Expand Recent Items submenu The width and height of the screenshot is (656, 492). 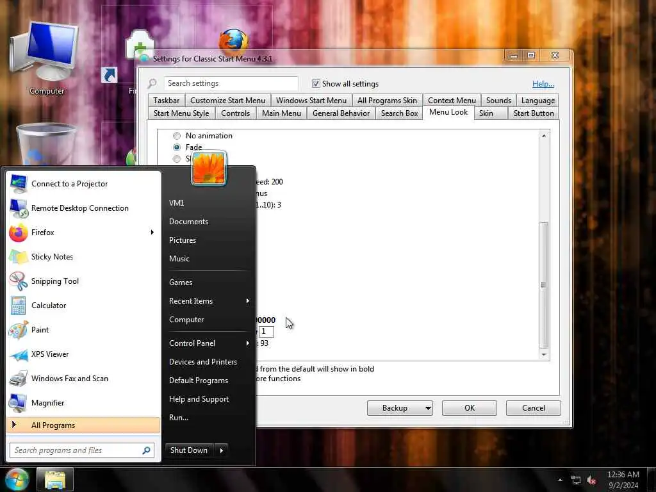click(x=248, y=301)
